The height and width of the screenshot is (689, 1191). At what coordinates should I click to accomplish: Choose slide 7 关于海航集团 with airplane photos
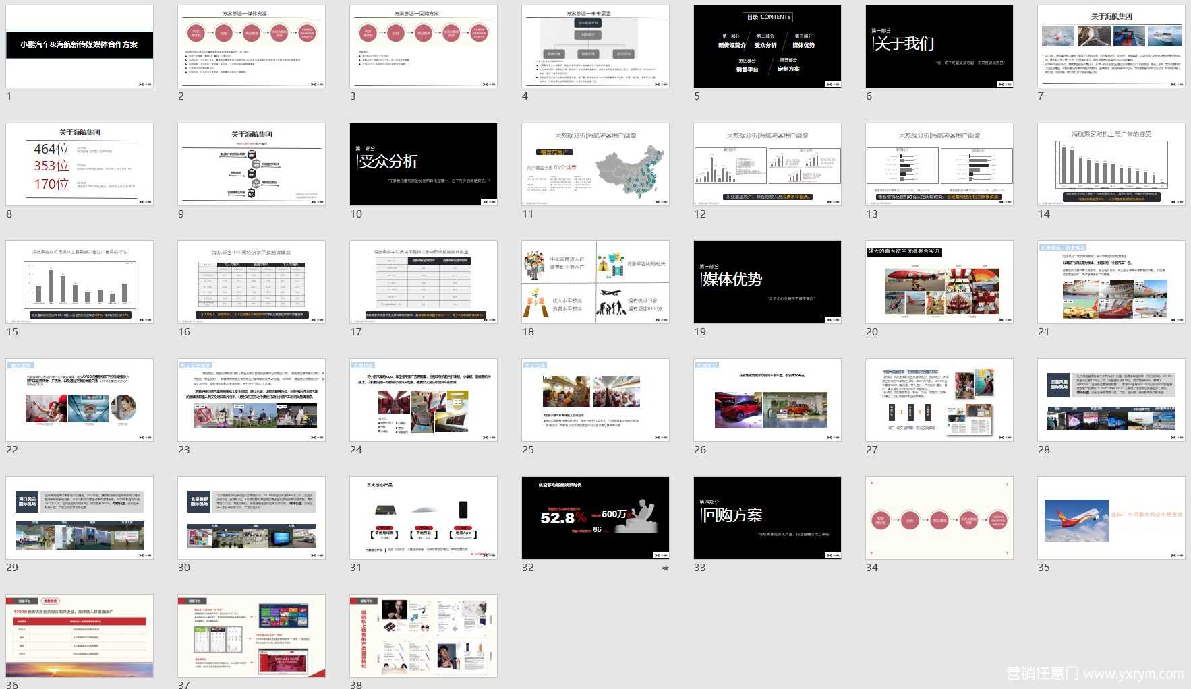(1111, 46)
